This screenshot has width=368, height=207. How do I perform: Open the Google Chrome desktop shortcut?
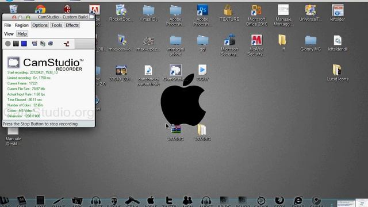pyautogui.click(x=40, y=9)
